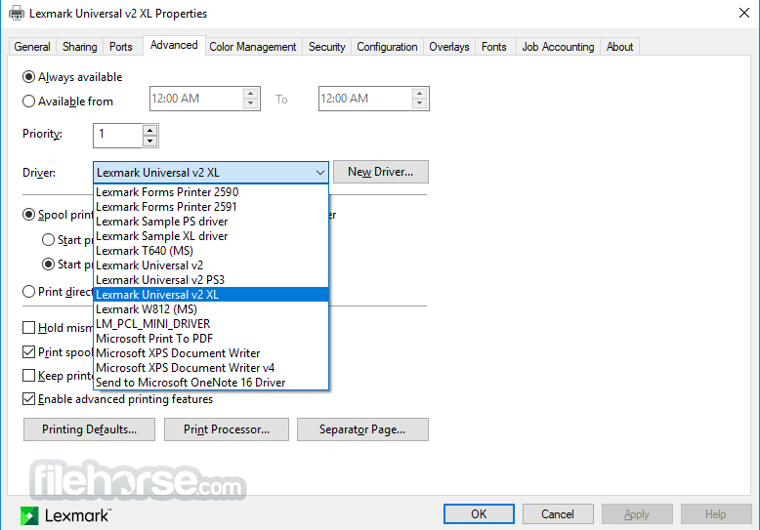The image size is (760, 530).
Task: Select Lexmark Forms Printer 2591 driver
Action: tap(211, 206)
